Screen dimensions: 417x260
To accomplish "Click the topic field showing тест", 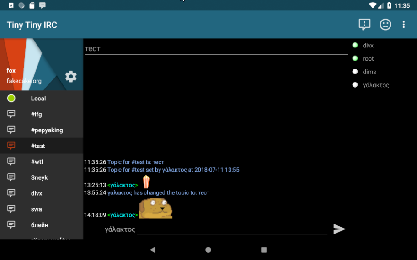I will pyautogui.click(x=216, y=49).
